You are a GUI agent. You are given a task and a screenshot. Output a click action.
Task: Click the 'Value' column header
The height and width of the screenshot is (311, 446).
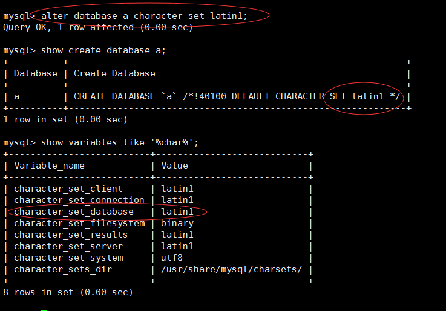(175, 166)
